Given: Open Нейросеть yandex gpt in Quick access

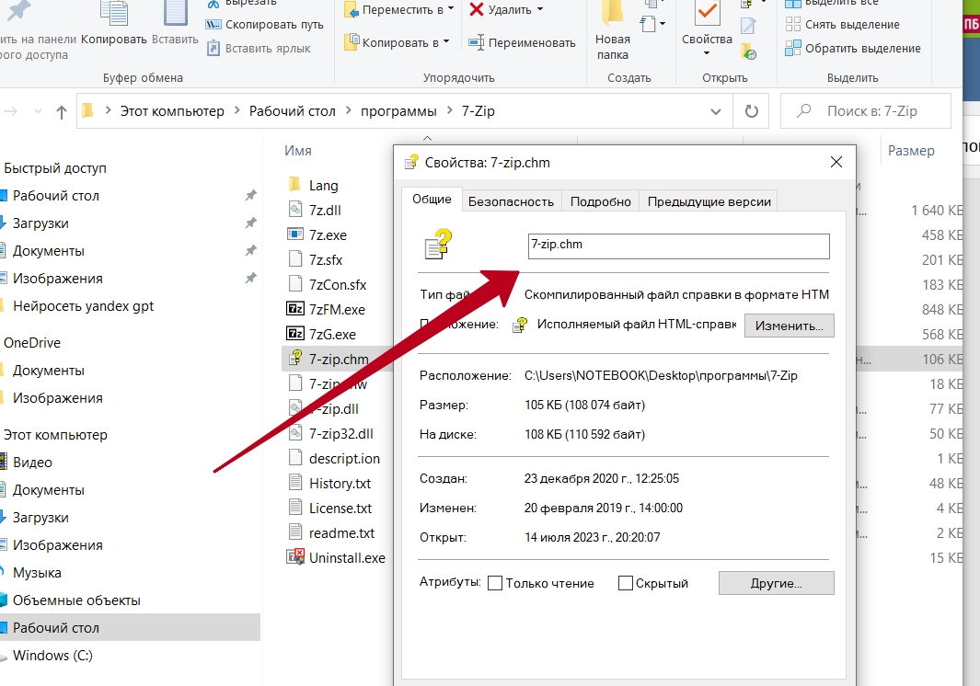Looking at the screenshot, I should click(x=83, y=306).
